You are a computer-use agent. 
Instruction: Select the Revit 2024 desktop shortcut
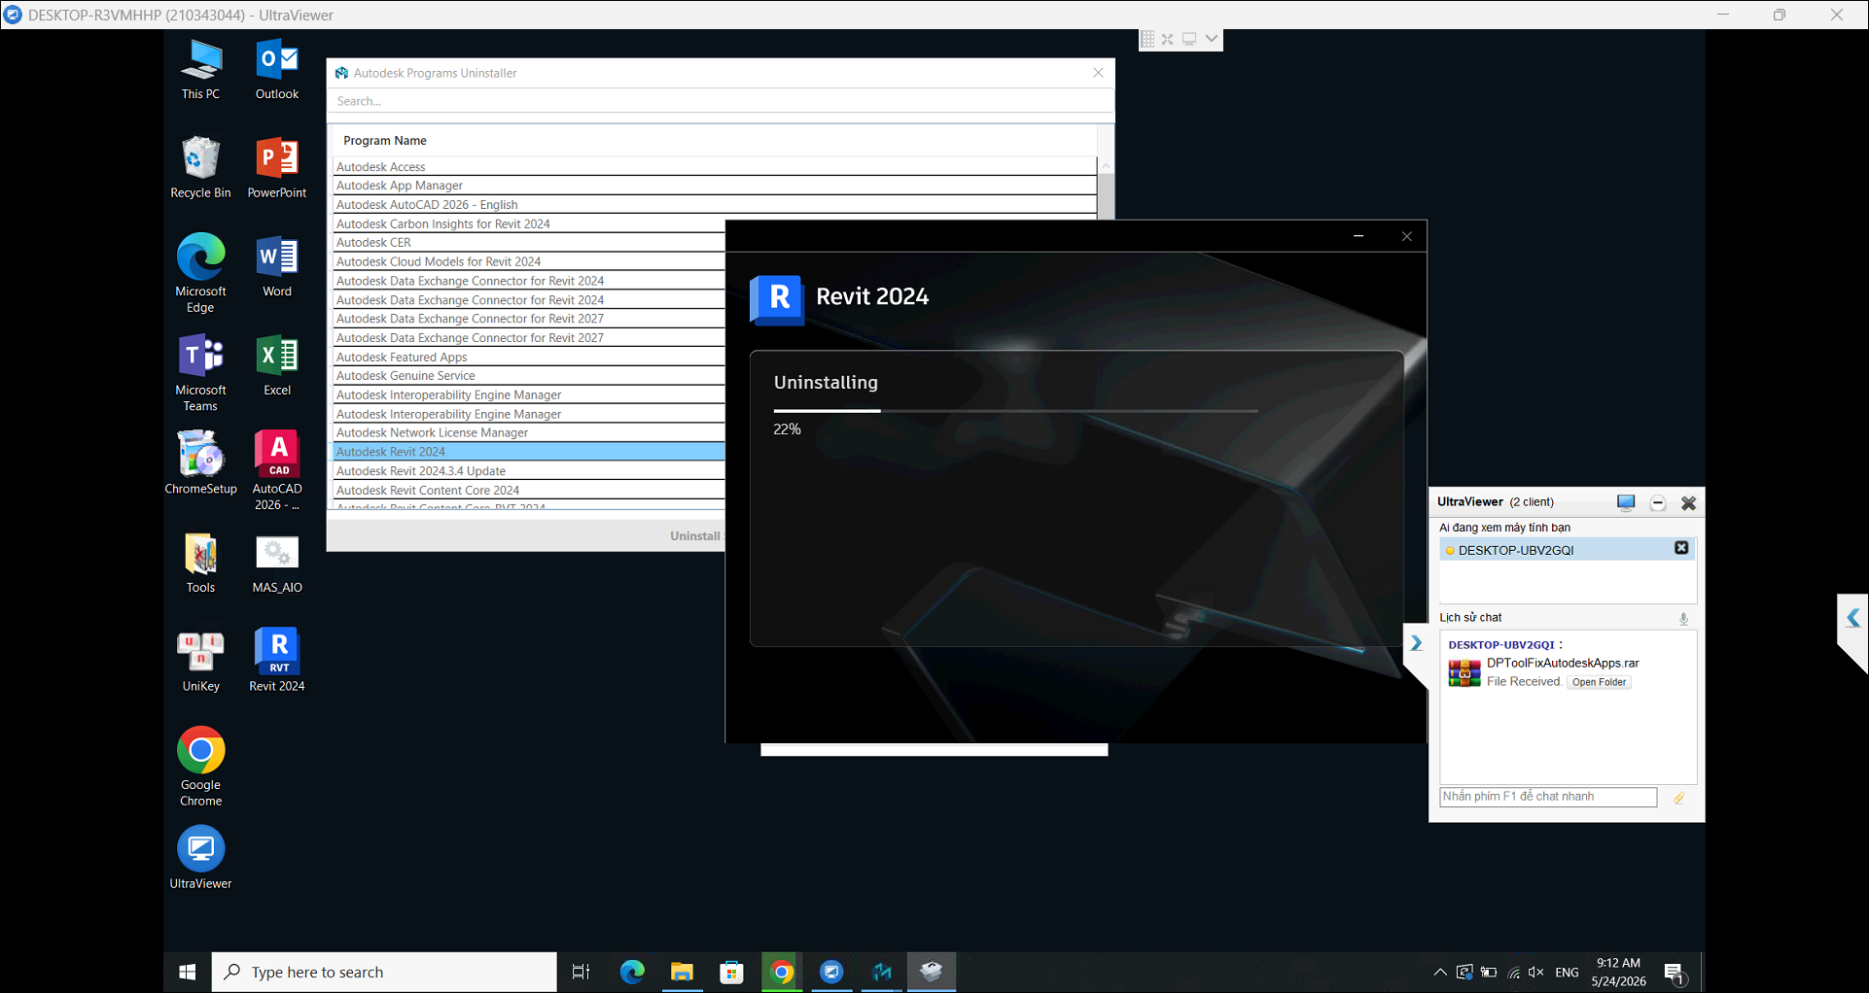(x=277, y=662)
